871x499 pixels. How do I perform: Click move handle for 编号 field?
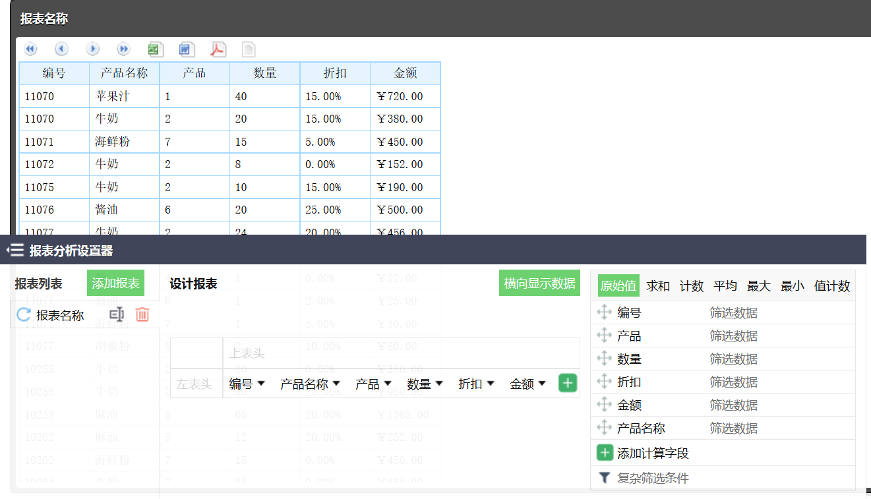[604, 312]
